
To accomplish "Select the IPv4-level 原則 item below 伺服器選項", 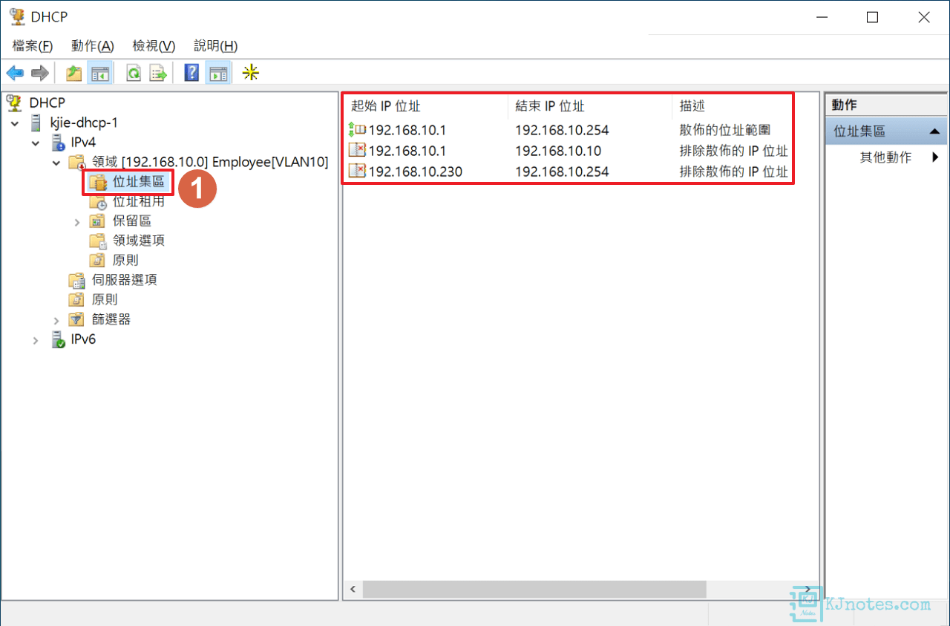I will pyautogui.click(x=105, y=300).
